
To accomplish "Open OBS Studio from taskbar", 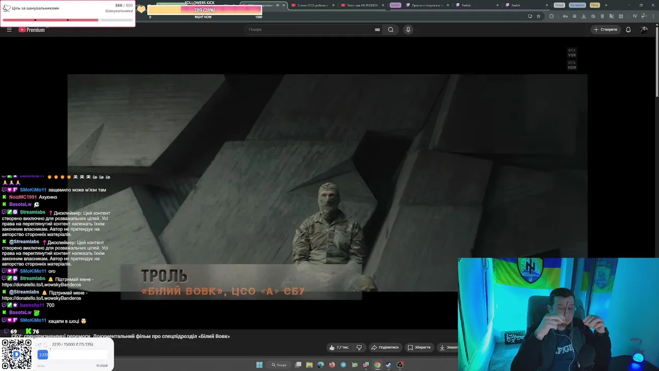I will [x=400, y=365].
